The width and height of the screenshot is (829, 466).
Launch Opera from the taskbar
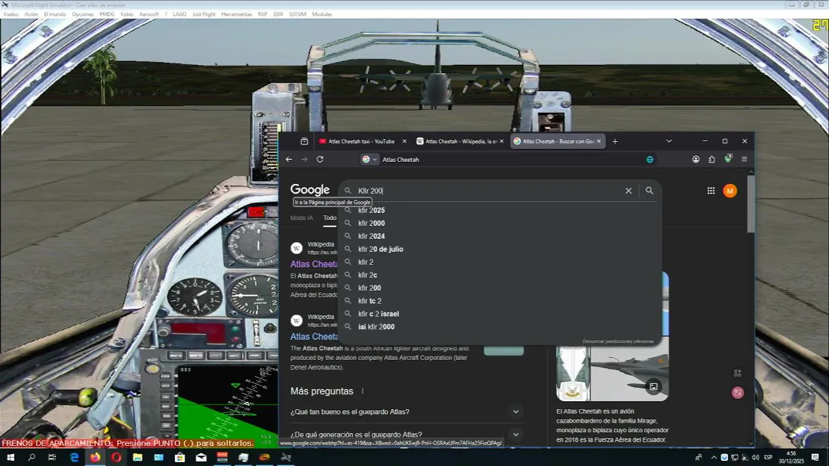coord(116,458)
